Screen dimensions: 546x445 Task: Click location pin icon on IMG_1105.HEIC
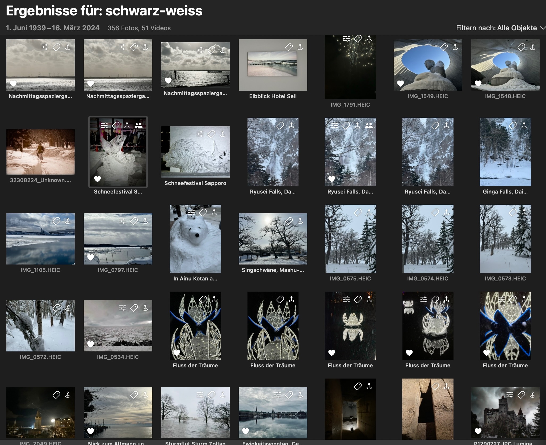68,221
